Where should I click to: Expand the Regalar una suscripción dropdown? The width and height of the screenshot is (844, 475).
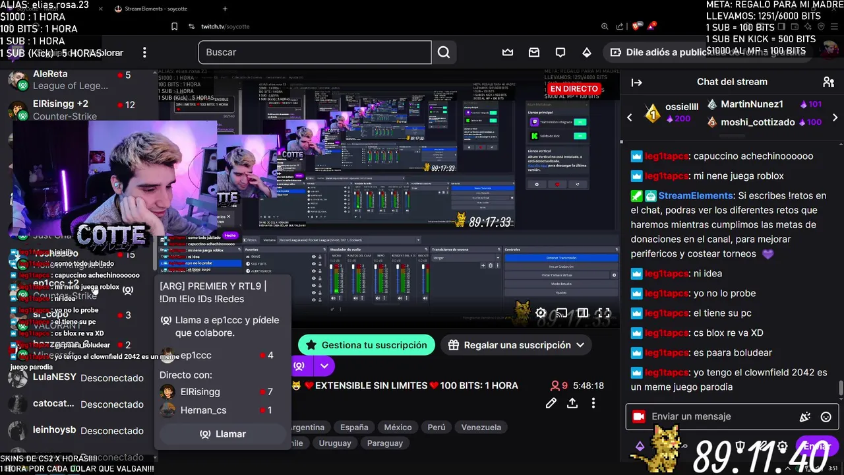coord(580,345)
